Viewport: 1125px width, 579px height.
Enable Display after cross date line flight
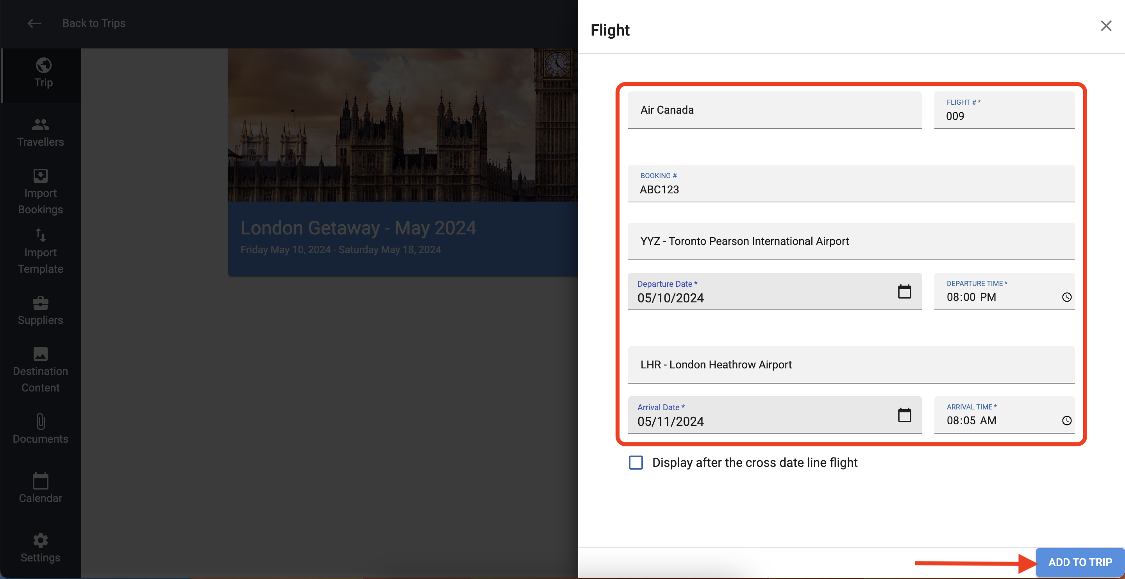636,463
